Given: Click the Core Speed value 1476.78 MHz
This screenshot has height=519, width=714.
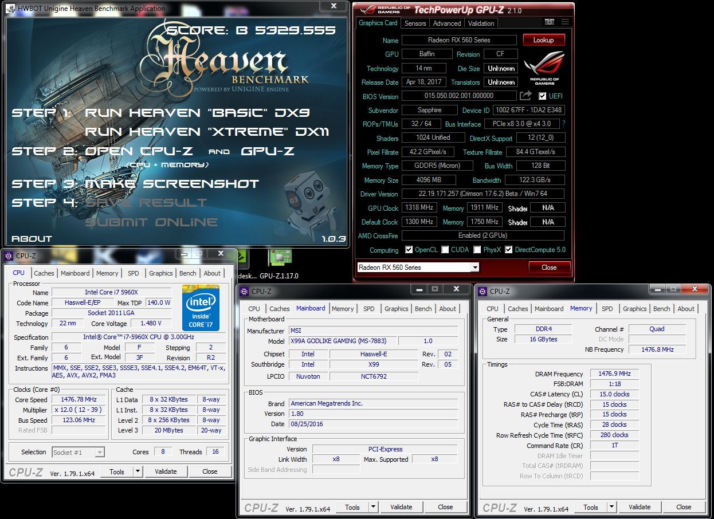Looking at the screenshot, I should pyautogui.click(x=79, y=400).
